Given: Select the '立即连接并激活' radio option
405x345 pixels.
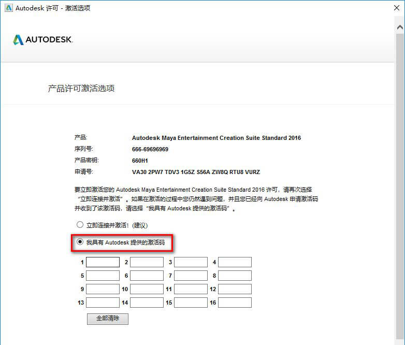Looking at the screenshot, I should pos(80,225).
